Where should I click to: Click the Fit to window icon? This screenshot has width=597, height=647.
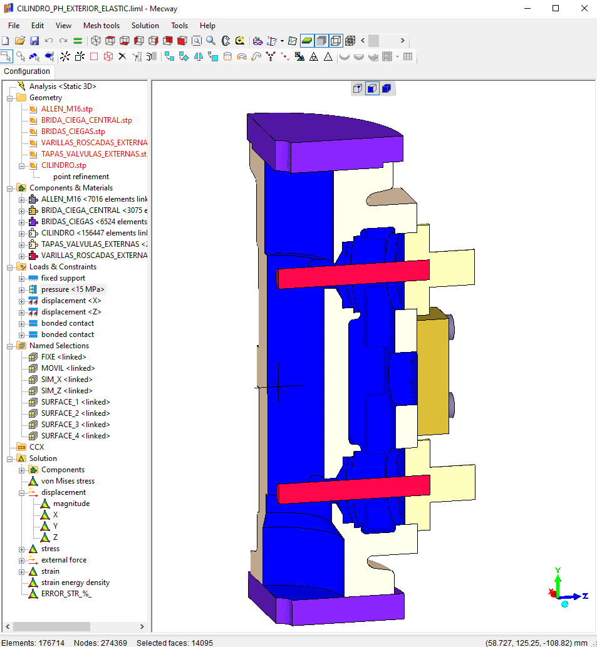[196, 41]
